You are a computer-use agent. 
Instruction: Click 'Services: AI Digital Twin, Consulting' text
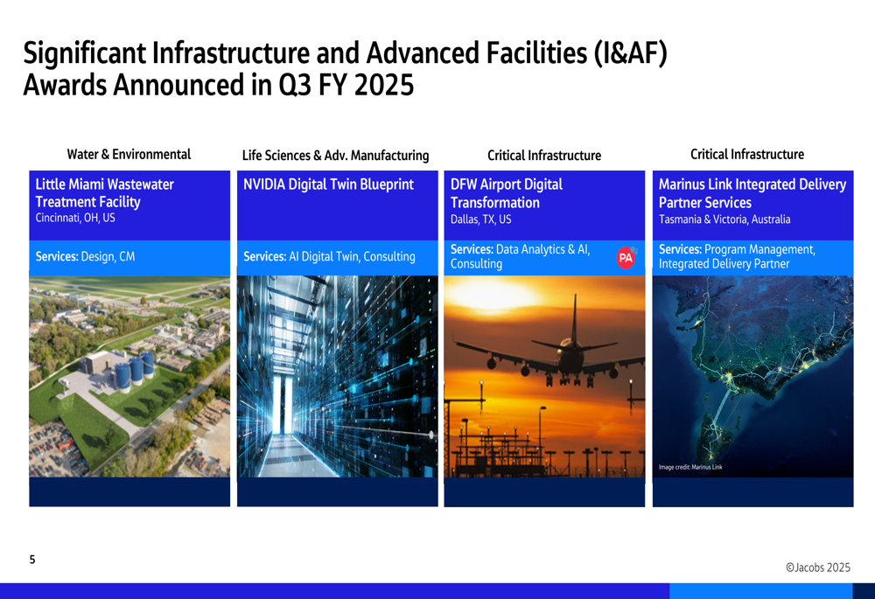point(329,256)
